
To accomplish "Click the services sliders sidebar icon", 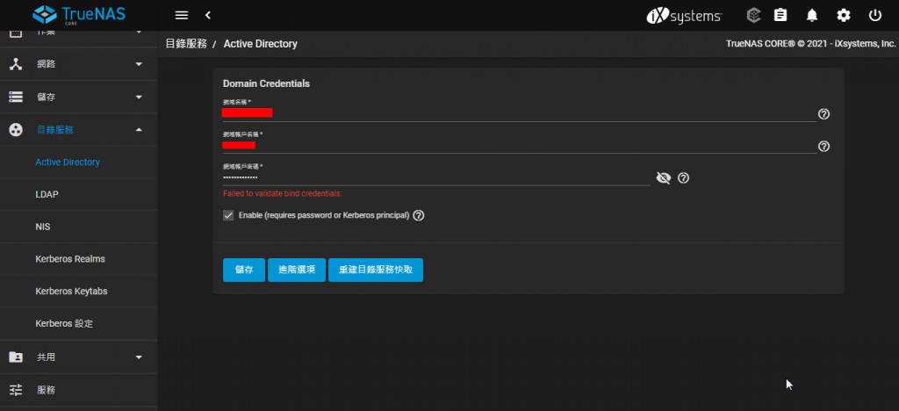I will [16, 390].
